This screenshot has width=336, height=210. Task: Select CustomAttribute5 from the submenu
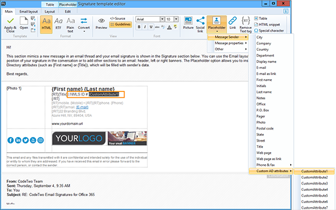click(x=314, y=196)
